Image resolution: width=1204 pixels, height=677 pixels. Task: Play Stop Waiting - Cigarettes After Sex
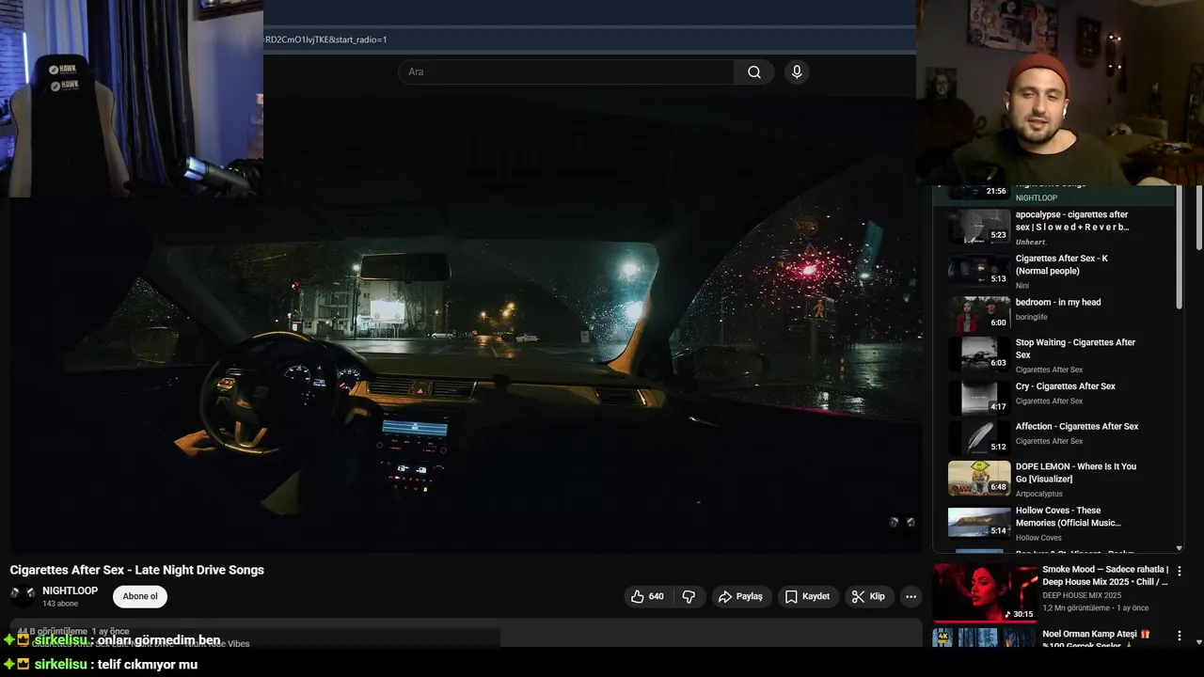pos(1075,349)
